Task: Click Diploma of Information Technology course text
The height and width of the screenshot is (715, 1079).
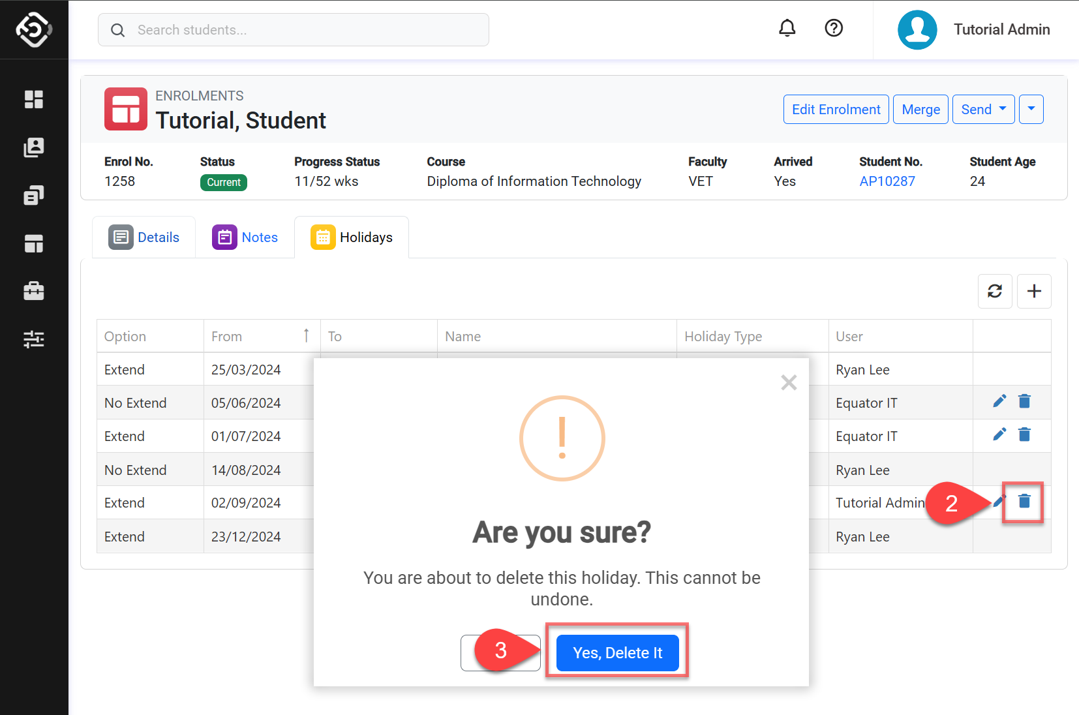Action: tap(534, 181)
